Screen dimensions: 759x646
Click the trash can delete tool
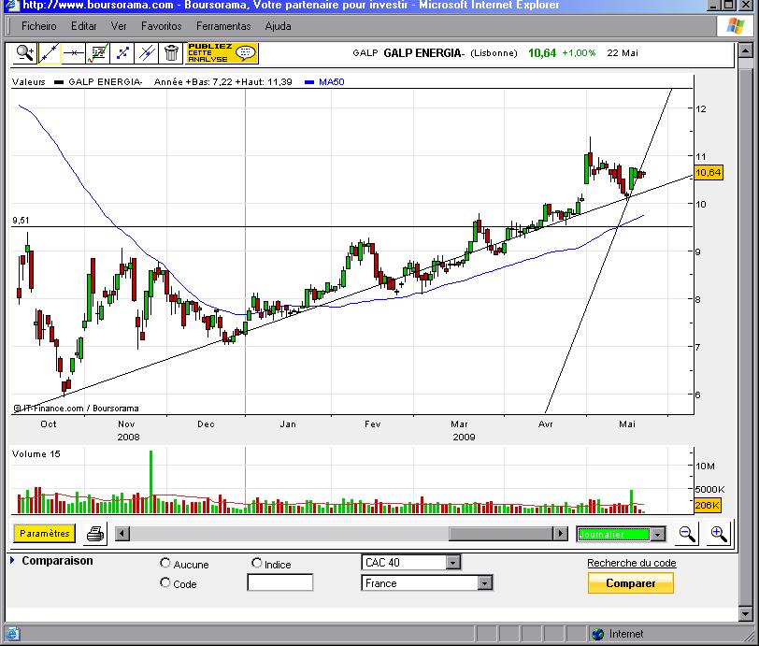pyautogui.click(x=171, y=52)
